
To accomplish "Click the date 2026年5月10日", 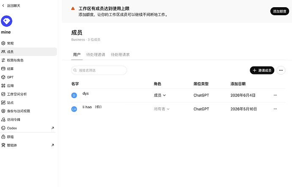I will (244, 109).
